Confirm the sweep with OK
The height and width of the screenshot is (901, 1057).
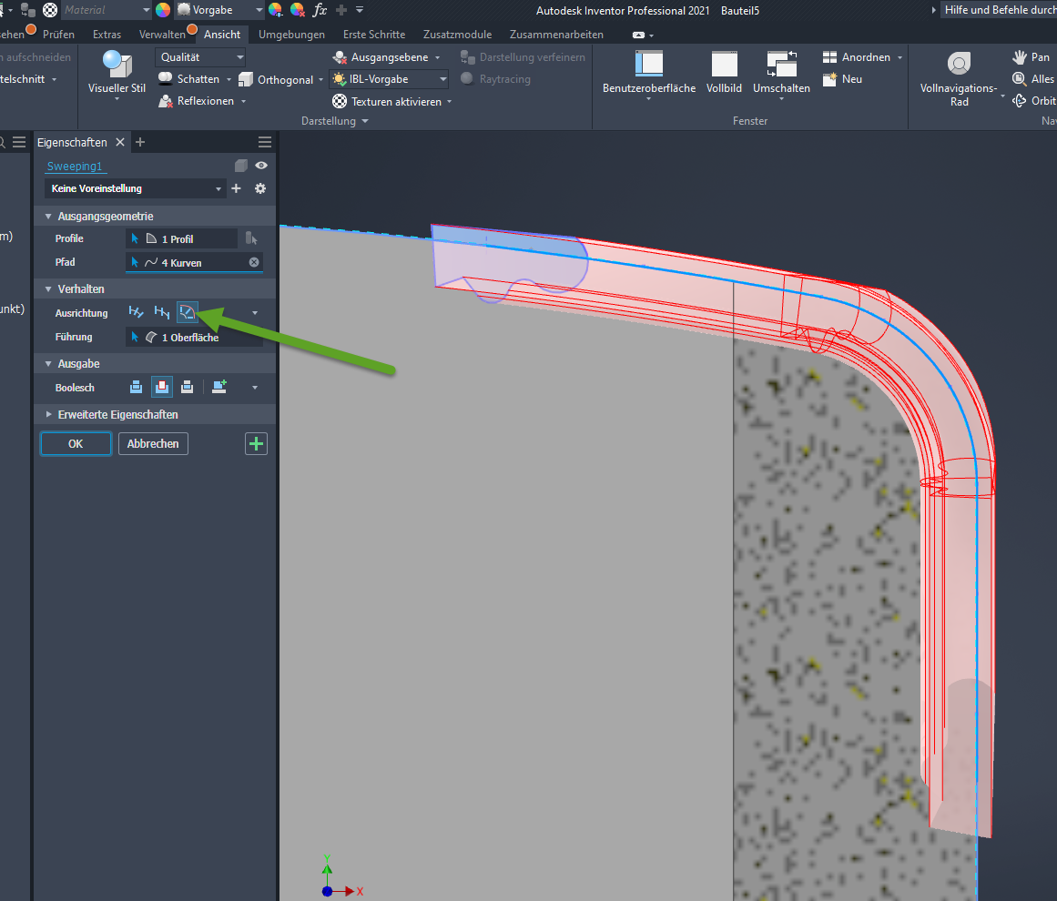tap(76, 443)
